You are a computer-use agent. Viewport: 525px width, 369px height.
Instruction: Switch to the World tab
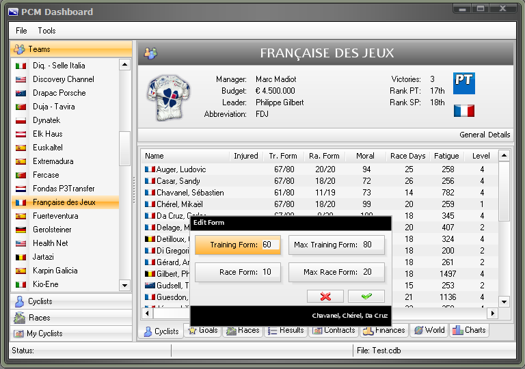tap(429, 331)
